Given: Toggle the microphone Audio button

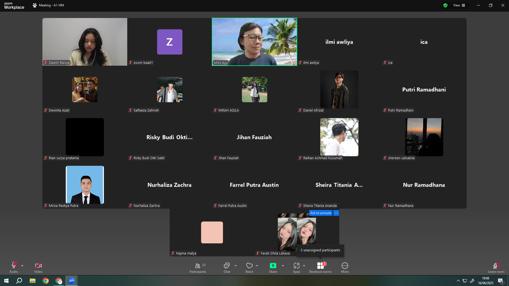Looking at the screenshot, I should 14,267.
